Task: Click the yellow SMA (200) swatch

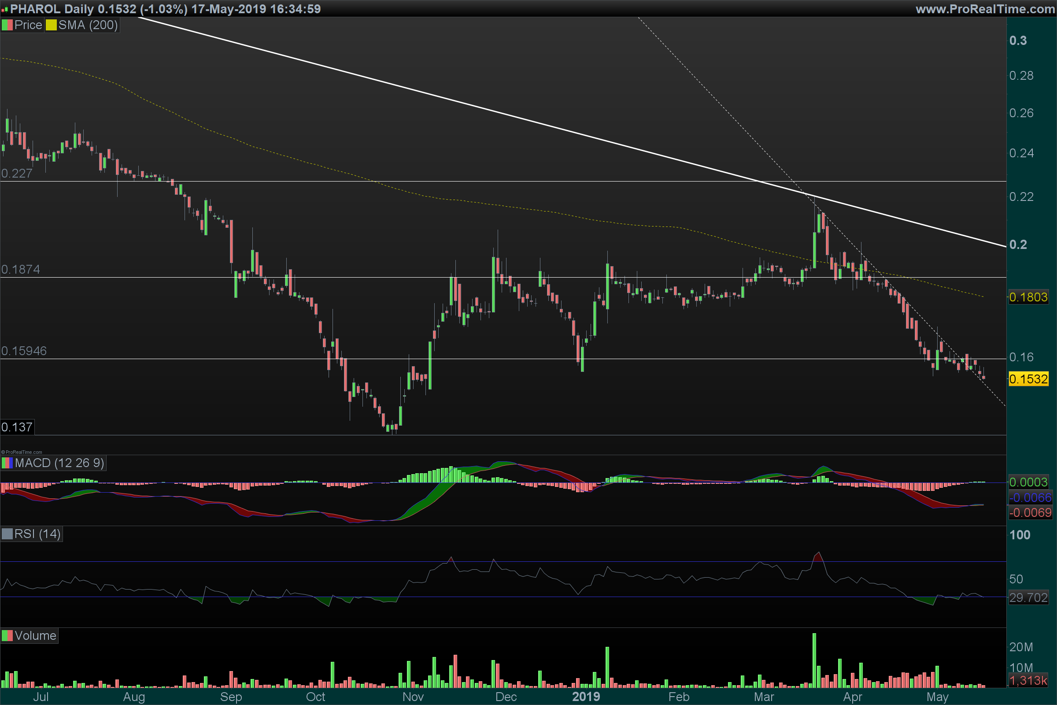Action: click(x=51, y=25)
